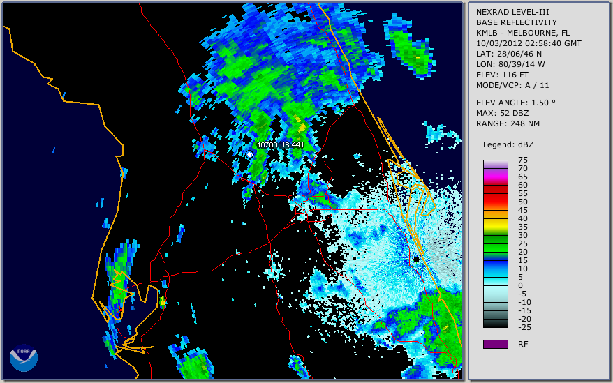Select the 'KMLB - MELBOURNE, FL' station line
The height and width of the screenshot is (383, 613).
tap(523, 33)
